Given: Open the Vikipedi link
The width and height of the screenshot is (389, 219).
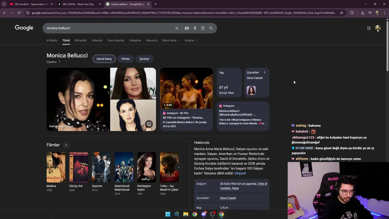Looking at the screenshot, I should [240, 173].
